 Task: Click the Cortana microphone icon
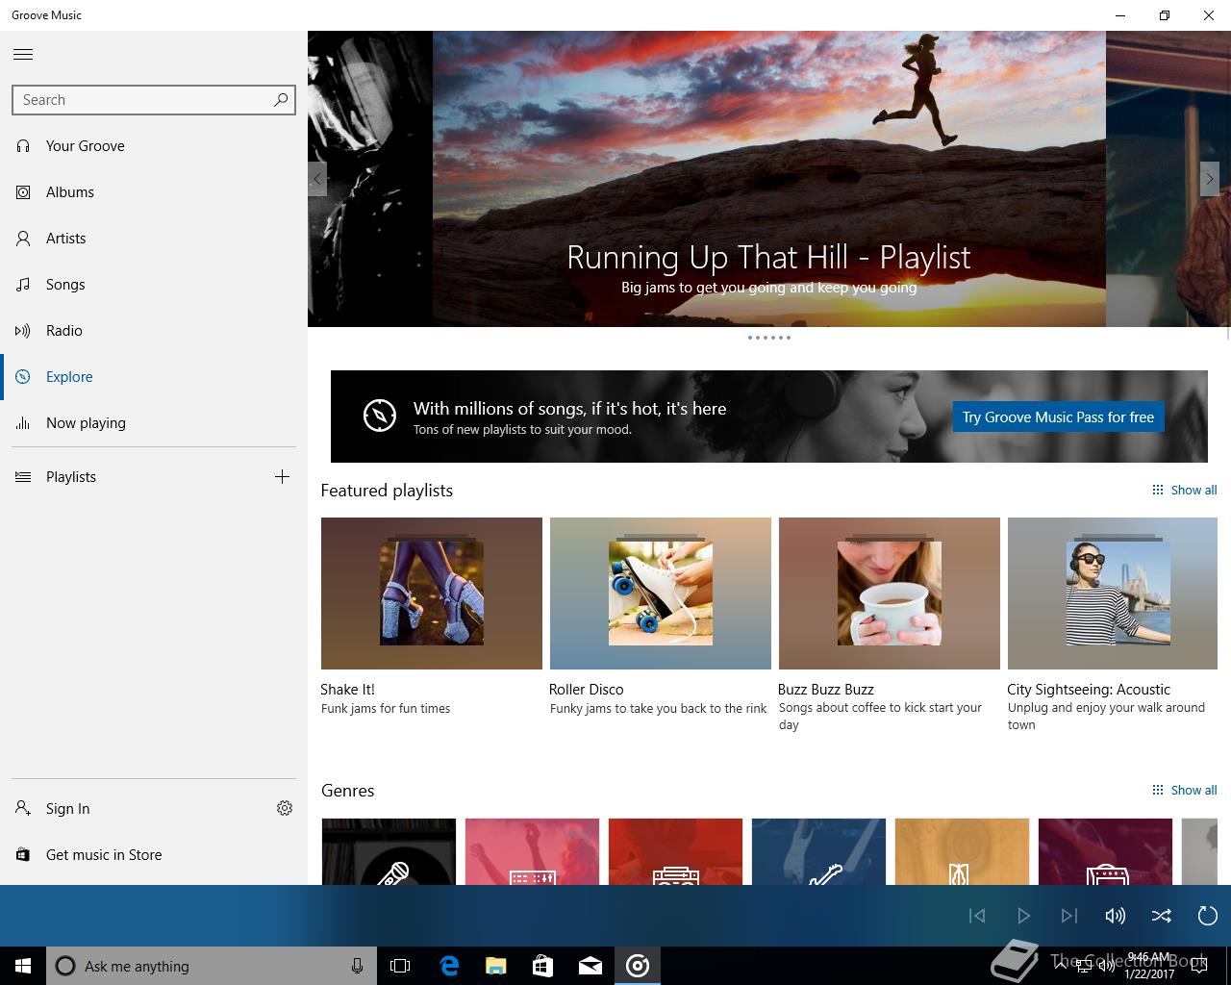pyautogui.click(x=357, y=966)
